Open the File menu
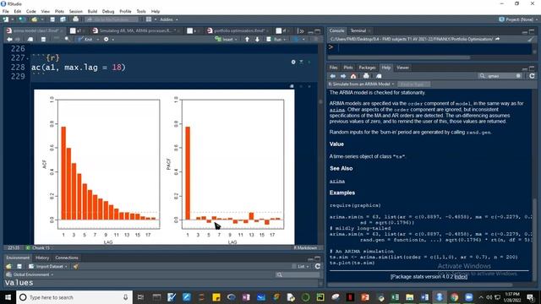The width and height of the screenshot is (541, 304). (x=6, y=11)
